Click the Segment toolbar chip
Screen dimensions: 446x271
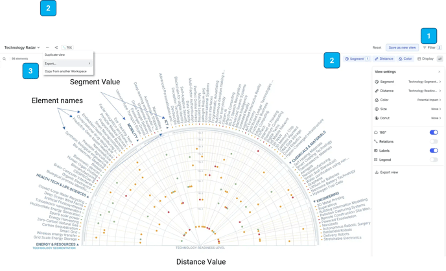coord(357,58)
